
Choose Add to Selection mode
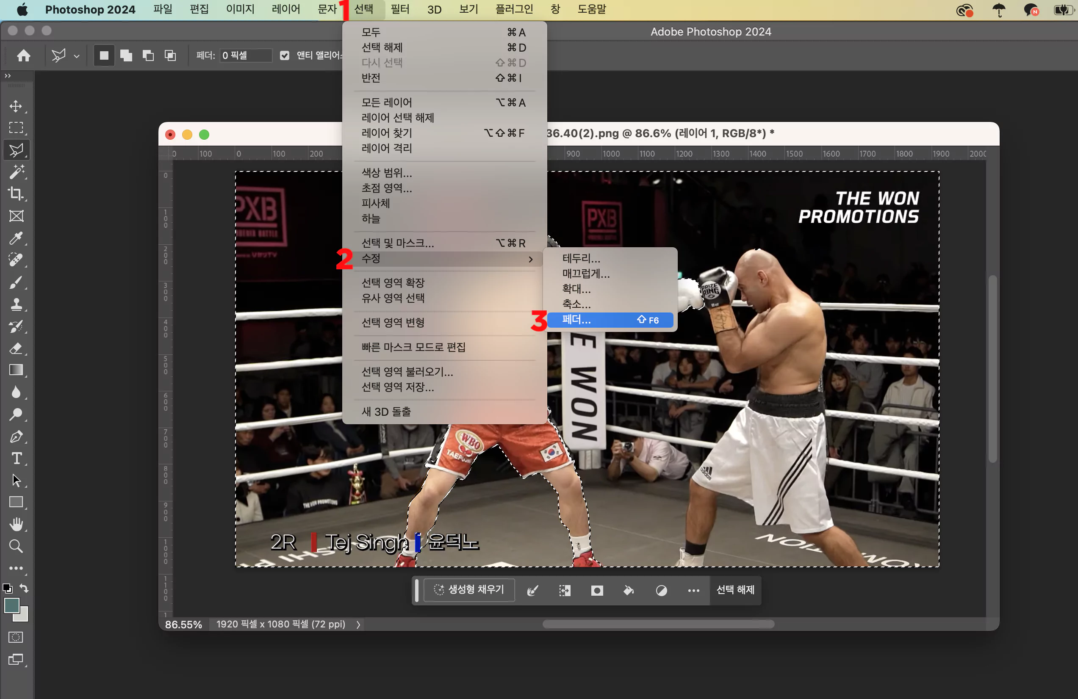pos(126,55)
